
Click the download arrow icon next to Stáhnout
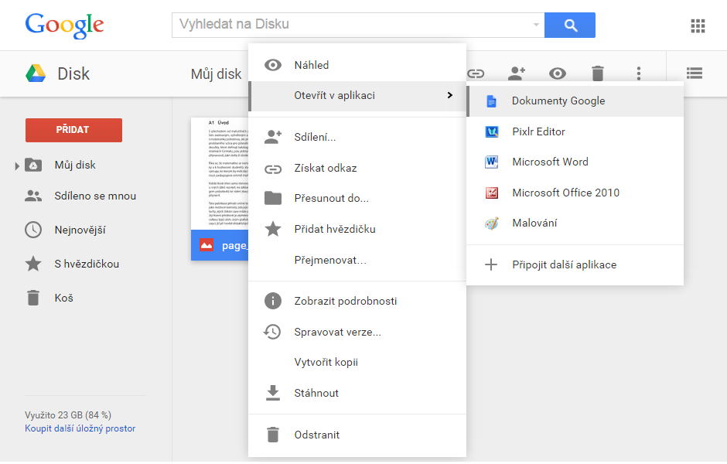272,393
